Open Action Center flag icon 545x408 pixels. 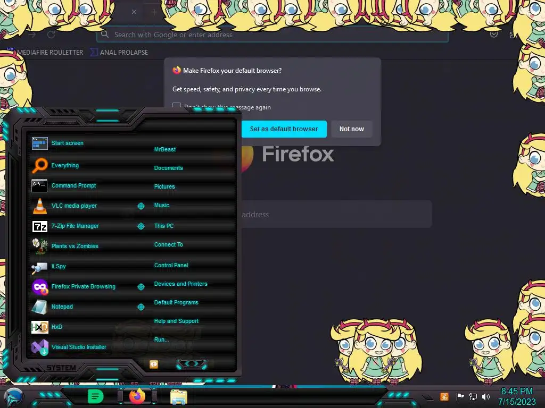click(x=460, y=396)
